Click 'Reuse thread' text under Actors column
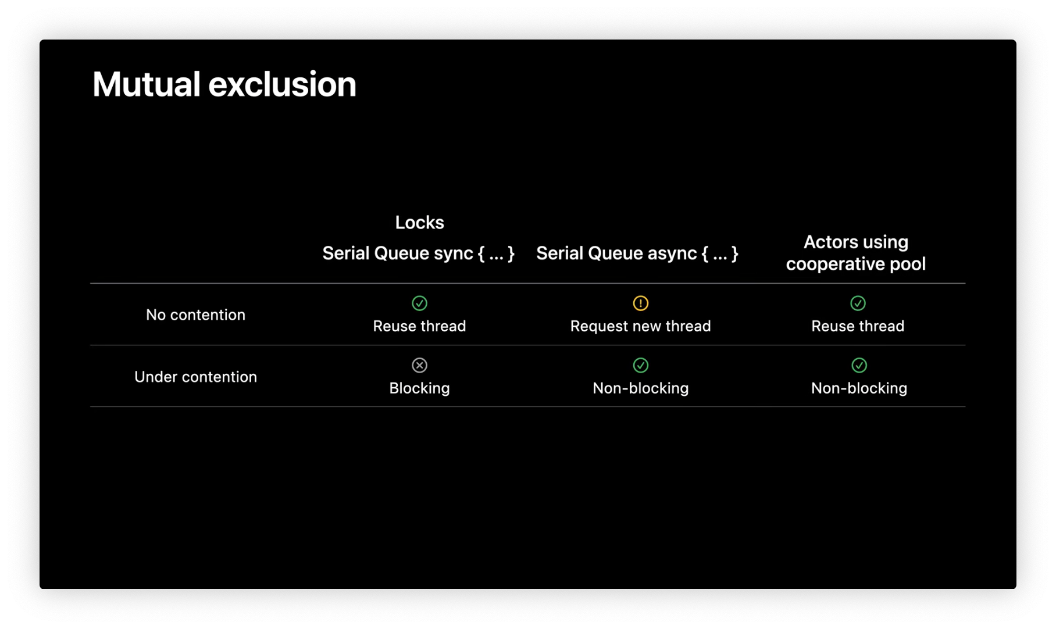 coord(858,326)
